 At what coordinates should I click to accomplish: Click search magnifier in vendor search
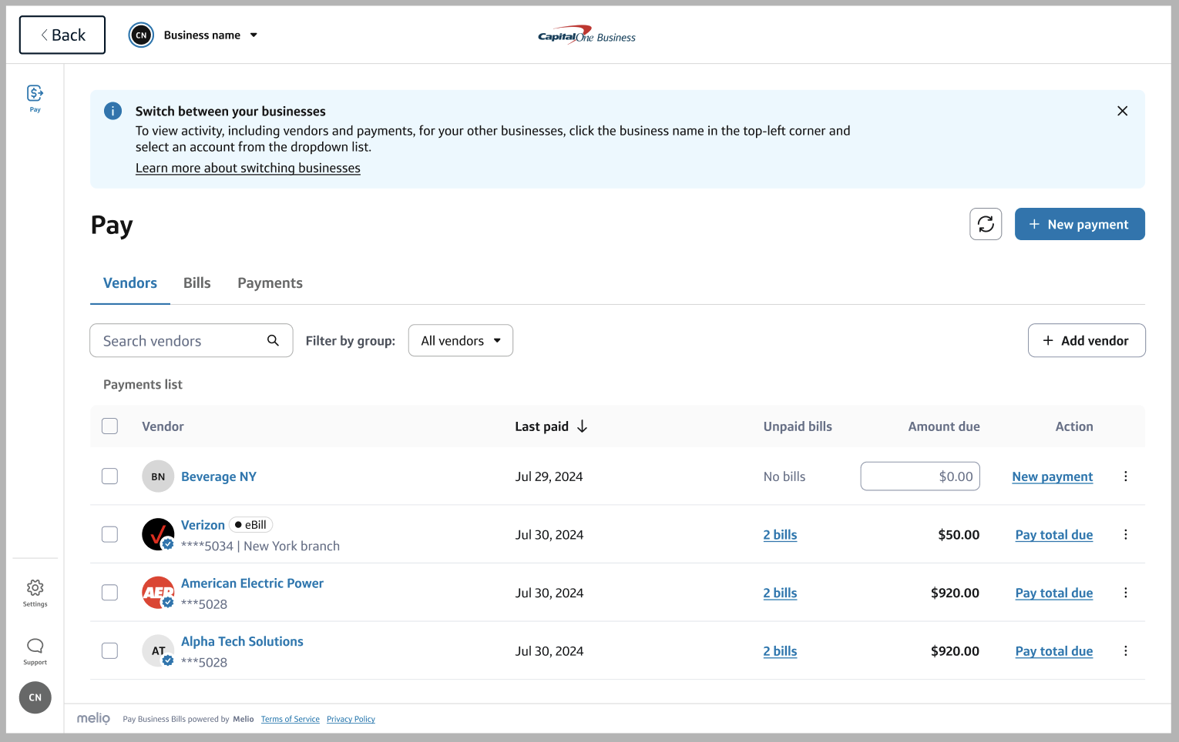point(273,340)
